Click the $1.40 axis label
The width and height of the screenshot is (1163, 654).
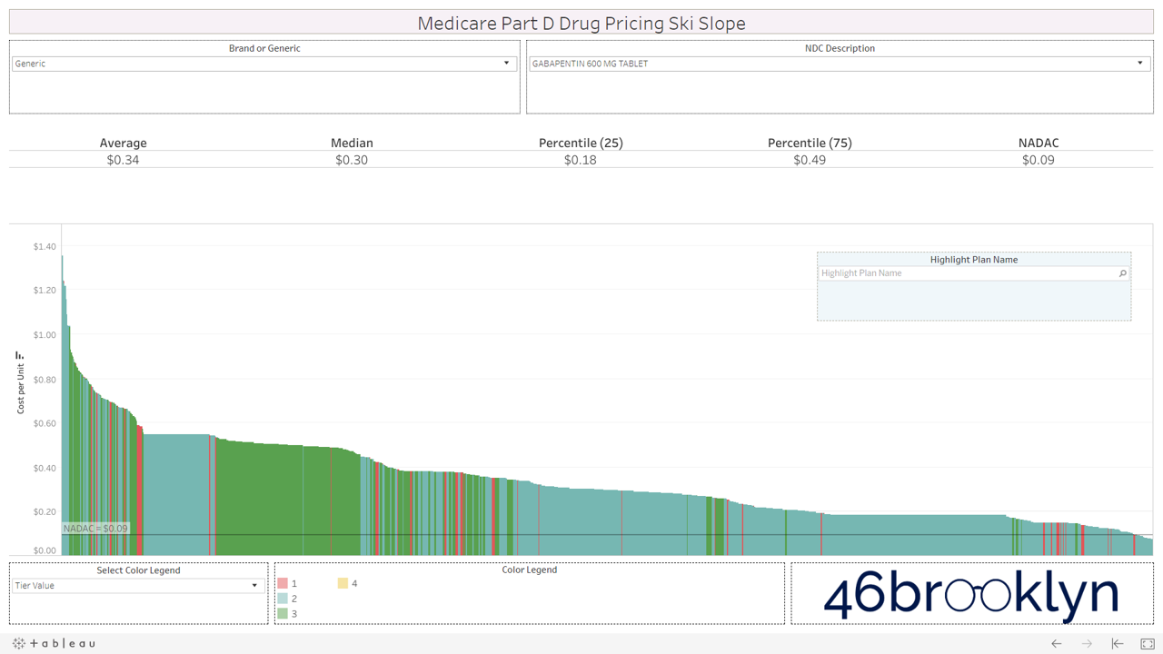coord(45,246)
